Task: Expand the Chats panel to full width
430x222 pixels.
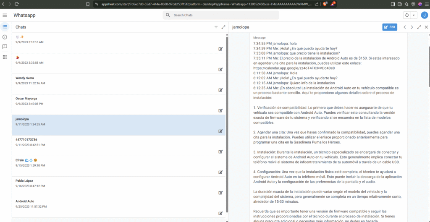Action: coord(223,27)
